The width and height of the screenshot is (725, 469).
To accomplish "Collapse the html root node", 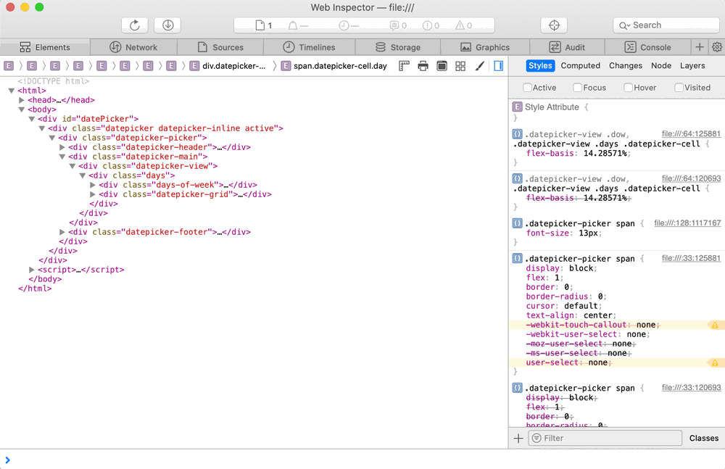I will pyautogui.click(x=12, y=91).
